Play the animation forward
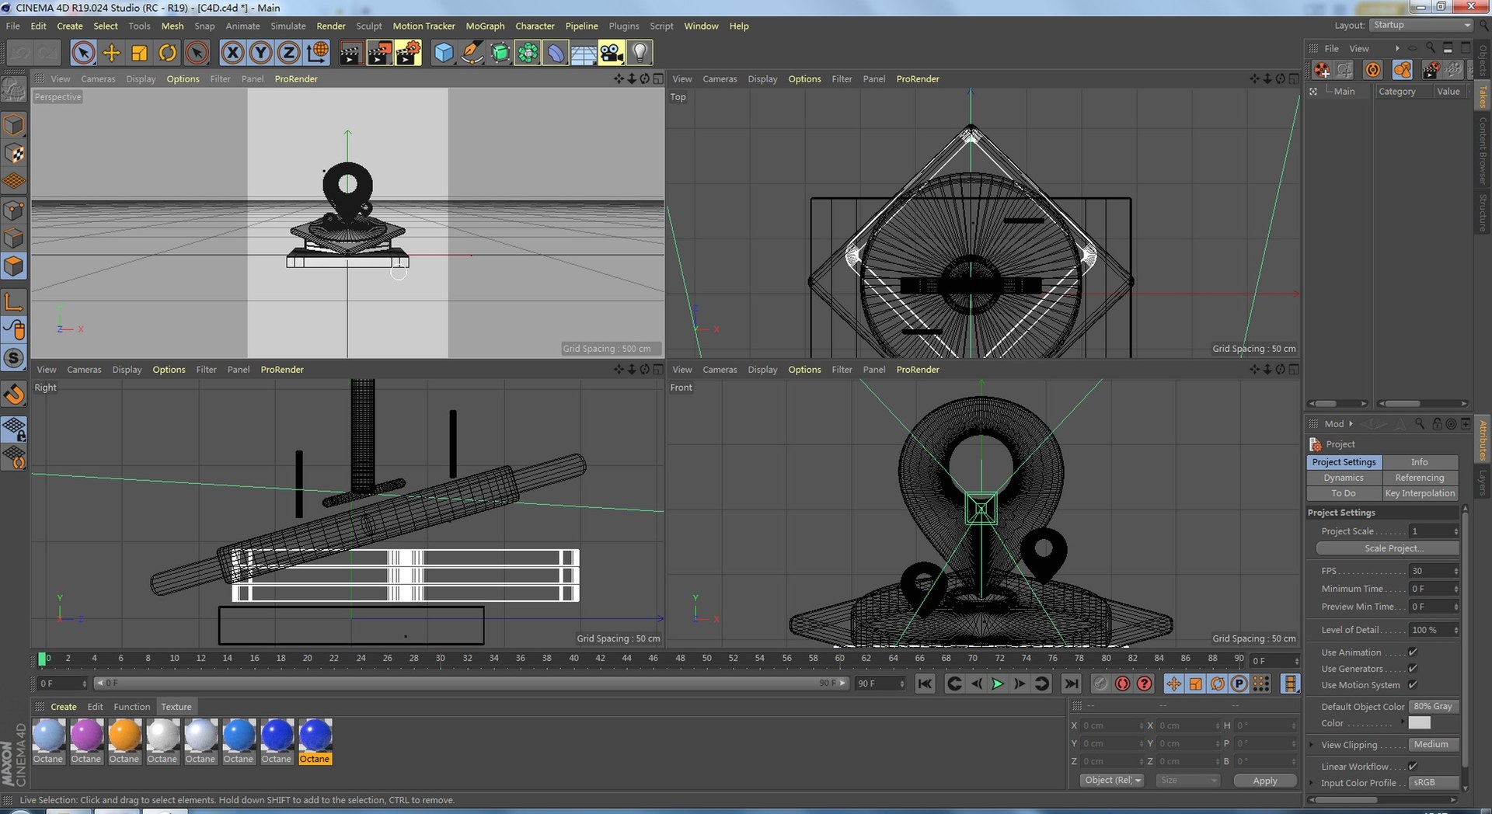 998,684
